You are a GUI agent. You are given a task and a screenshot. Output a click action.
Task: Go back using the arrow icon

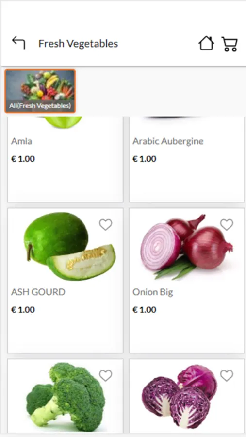[x=18, y=43]
